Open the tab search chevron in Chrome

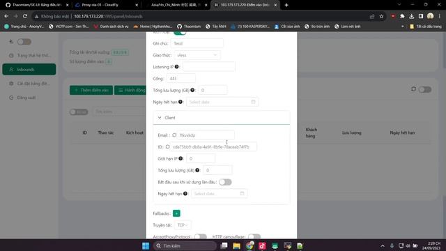click(x=399, y=5)
